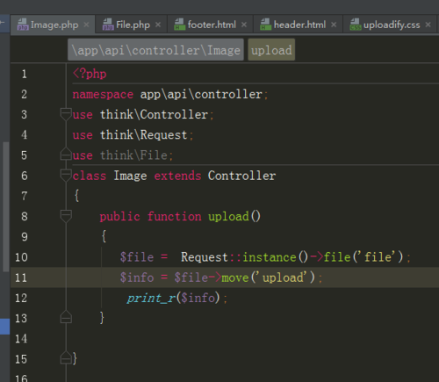Click the PHP file icon on Image.php tab
439x382 pixels.
pyautogui.click(x=23, y=25)
